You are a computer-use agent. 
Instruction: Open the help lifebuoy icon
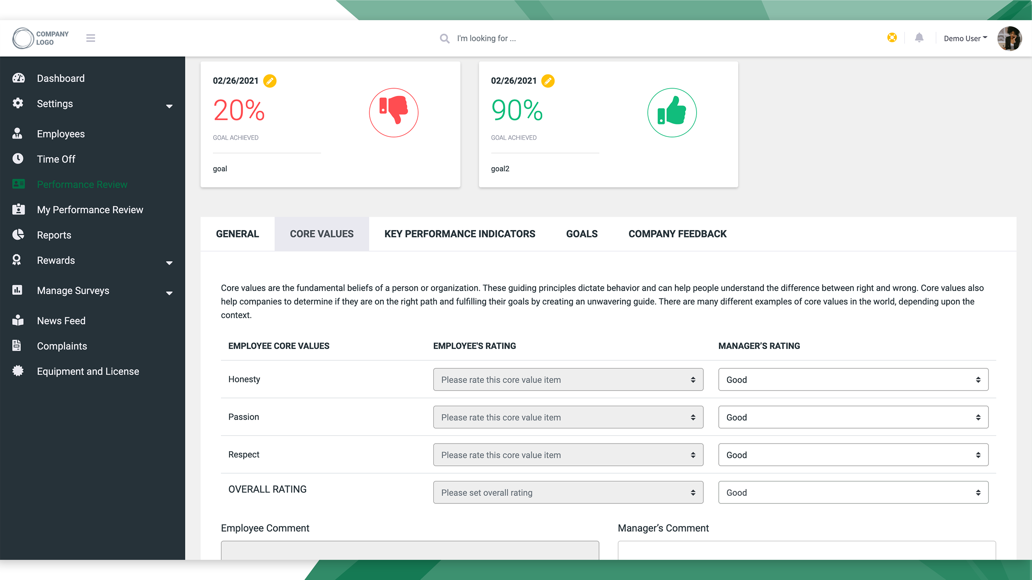(892, 37)
